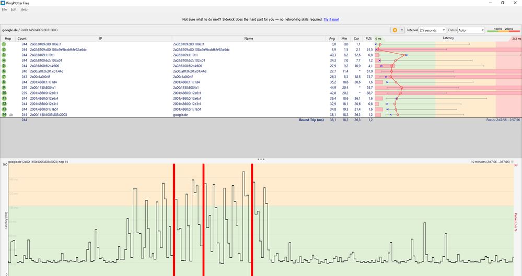Click the 61,5 packet loss value

[369, 50]
